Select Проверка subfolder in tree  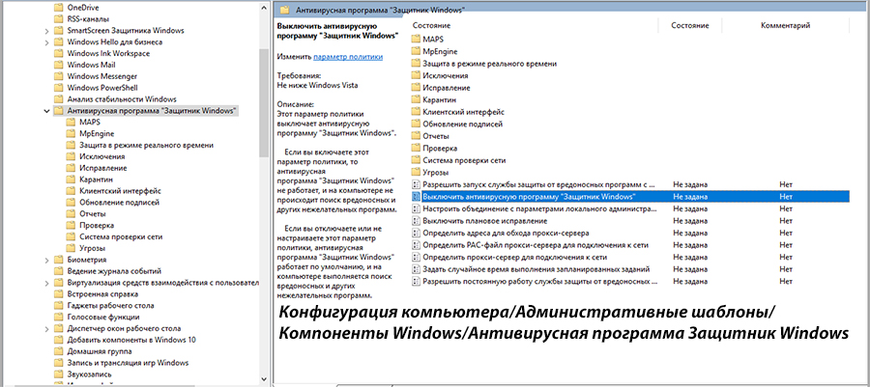click(x=96, y=225)
